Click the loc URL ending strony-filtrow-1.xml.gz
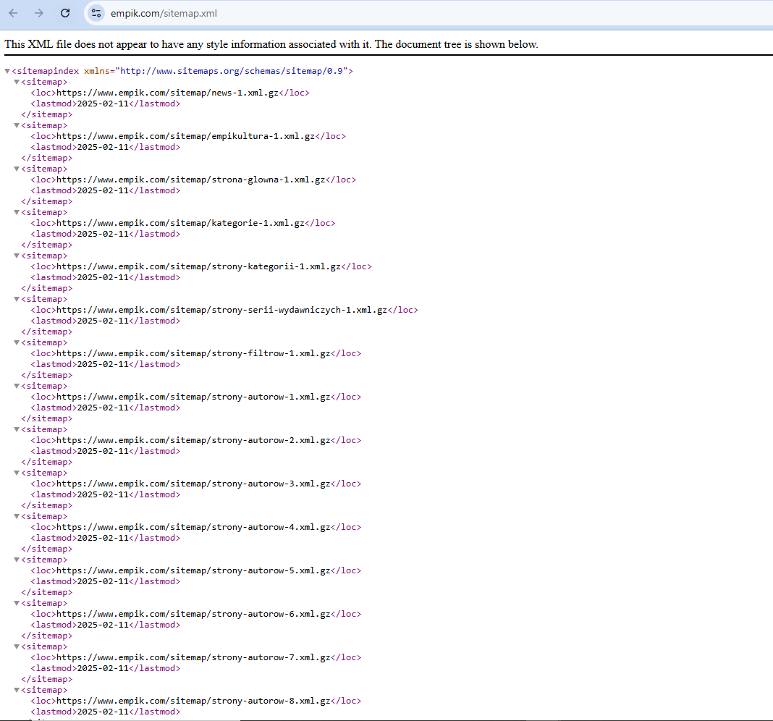The width and height of the screenshot is (773, 721). point(193,353)
